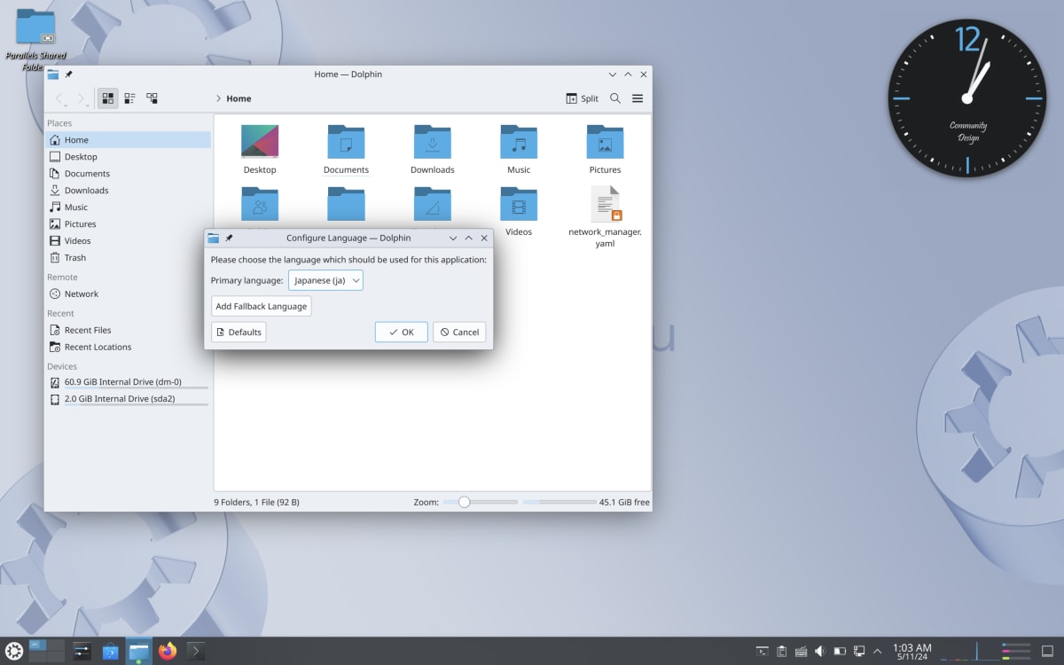Open the Primary language Japanese (ja) dropdown

click(x=325, y=280)
